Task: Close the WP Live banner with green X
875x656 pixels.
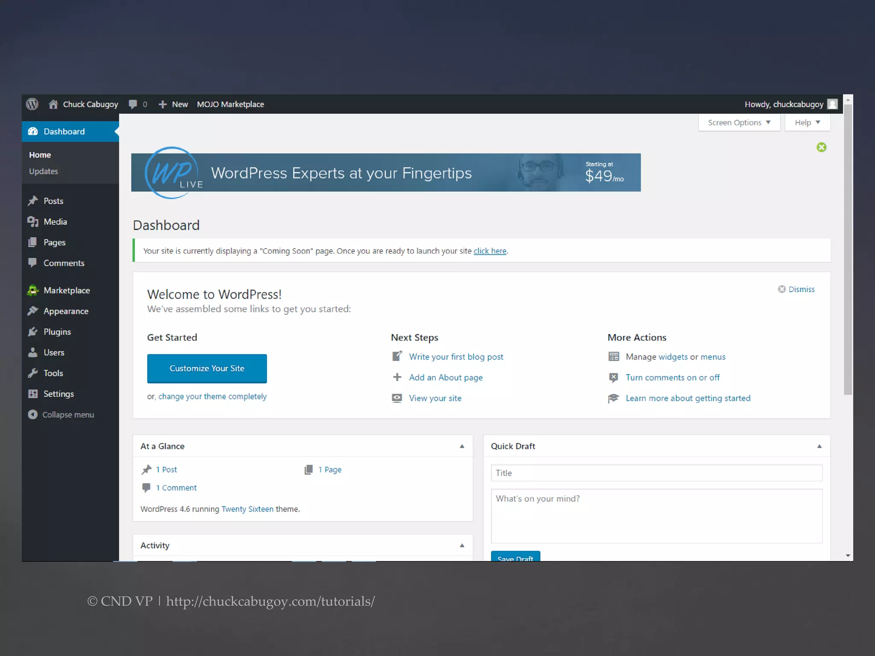Action: point(821,147)
